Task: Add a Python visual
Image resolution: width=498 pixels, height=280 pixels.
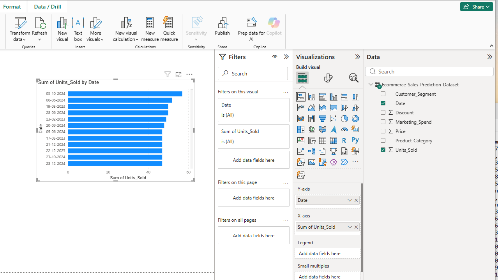Action: coord(355,140)
